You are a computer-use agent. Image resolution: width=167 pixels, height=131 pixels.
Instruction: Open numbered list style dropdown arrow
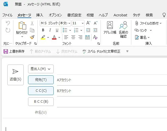tap(81, 30)
